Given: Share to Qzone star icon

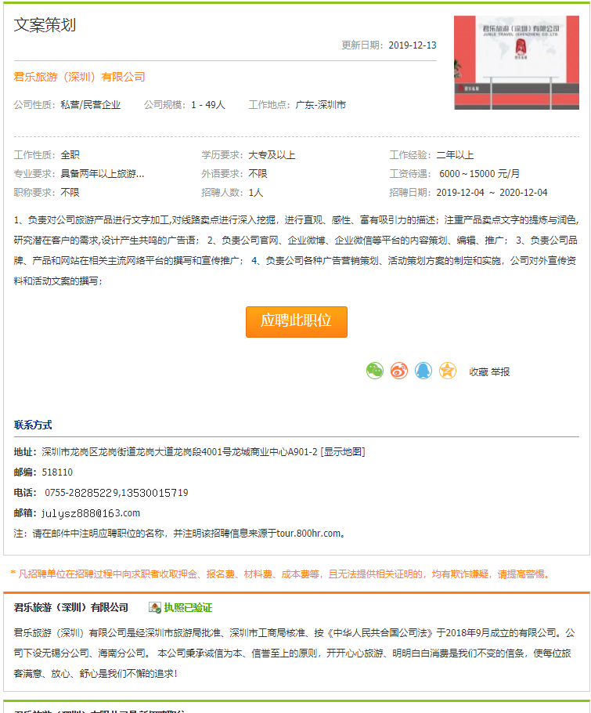Looking at the screenshot, I should pos(447,371).
